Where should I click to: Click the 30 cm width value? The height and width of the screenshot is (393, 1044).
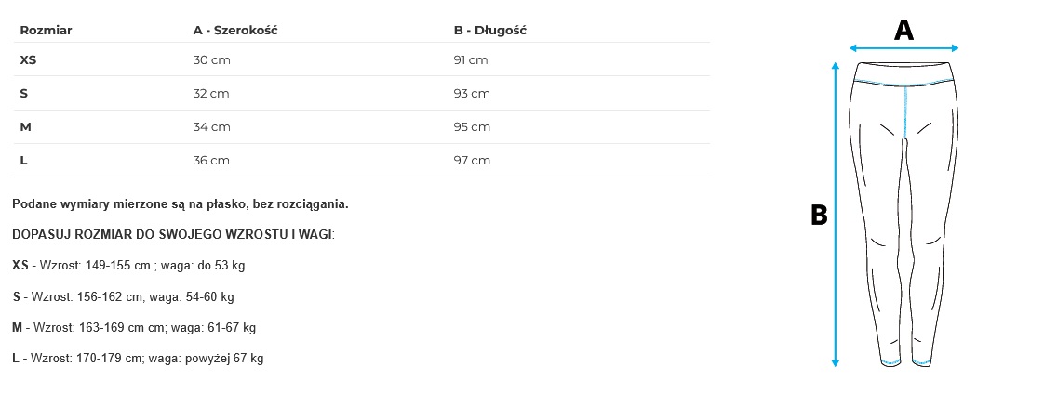(211, 59)
